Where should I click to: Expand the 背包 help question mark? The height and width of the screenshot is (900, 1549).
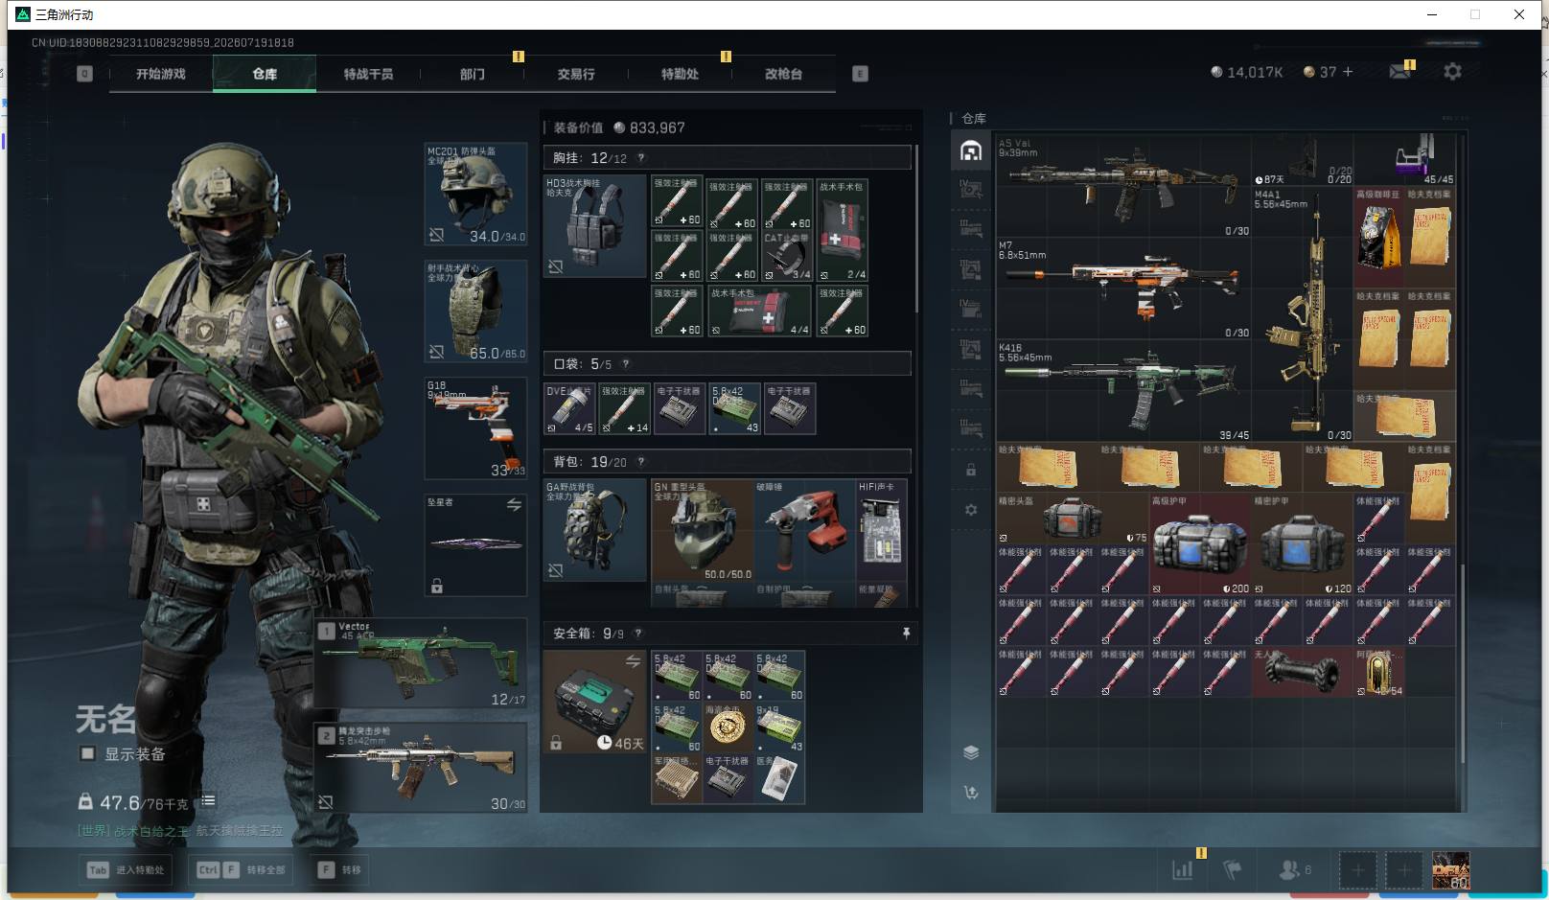point(641,462)
